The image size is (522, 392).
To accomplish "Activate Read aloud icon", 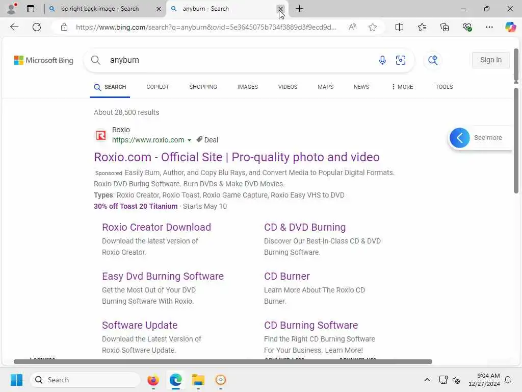I will click(x=352, y=27).
